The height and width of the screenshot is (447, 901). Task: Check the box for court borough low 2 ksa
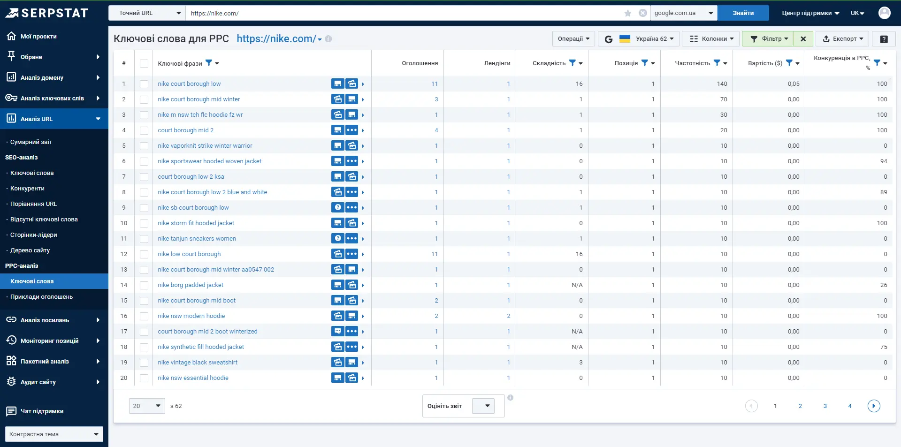(144, 177)
